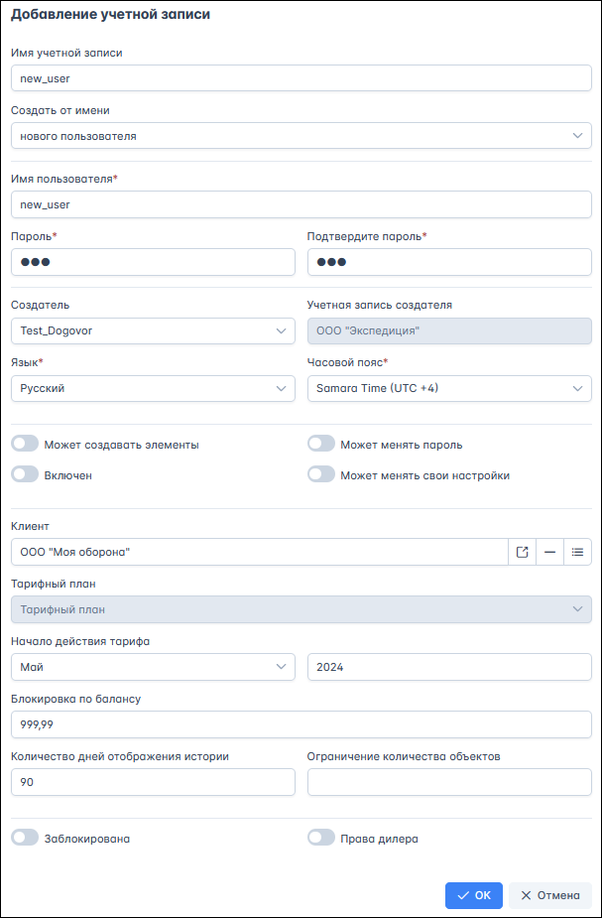Open client card via external-link icon
602x918 pixels.
tap(522, 552)
